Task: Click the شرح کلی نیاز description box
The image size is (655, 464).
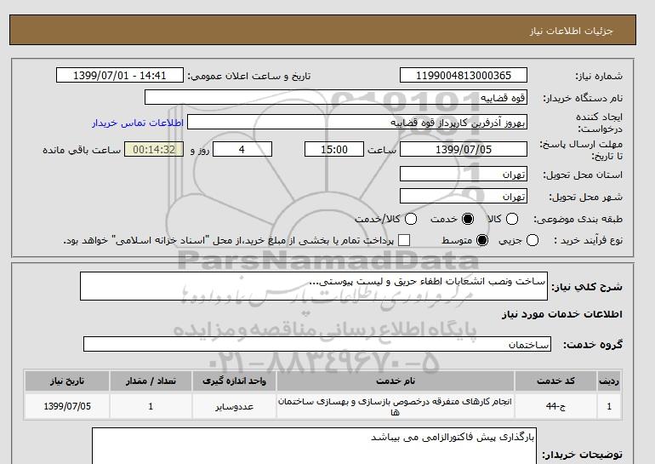Action: (314, 286)
